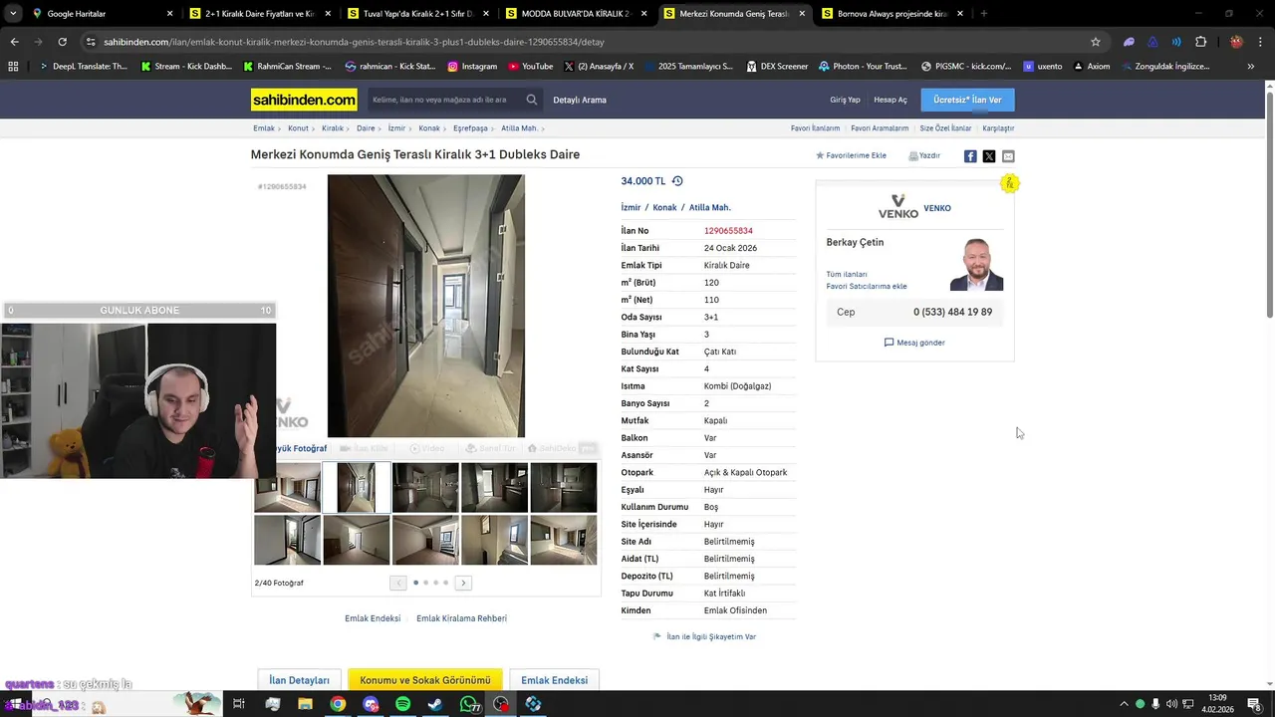
Task: Open the tab search dropdown arrow
Action: [x=14, y=14]
